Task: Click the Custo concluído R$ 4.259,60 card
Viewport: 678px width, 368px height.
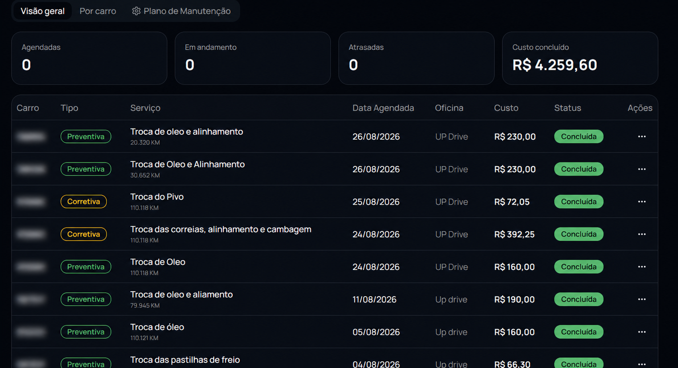Action: coord(580,58)
